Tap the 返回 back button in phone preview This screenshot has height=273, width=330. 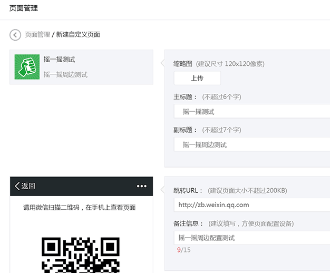[x=25, y=186]
